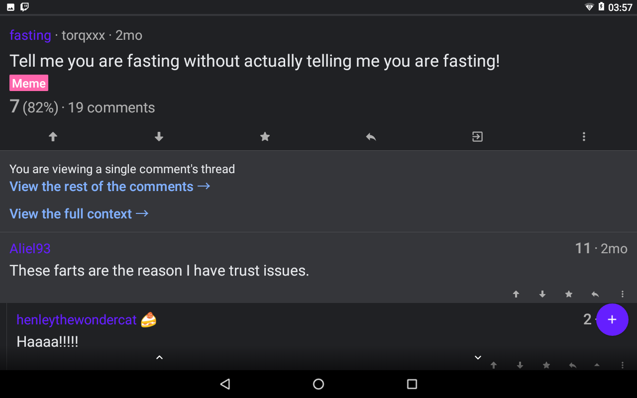Jump to next comment with down chevron
This screenshot has width=637, height=398.
click(478, 357)
